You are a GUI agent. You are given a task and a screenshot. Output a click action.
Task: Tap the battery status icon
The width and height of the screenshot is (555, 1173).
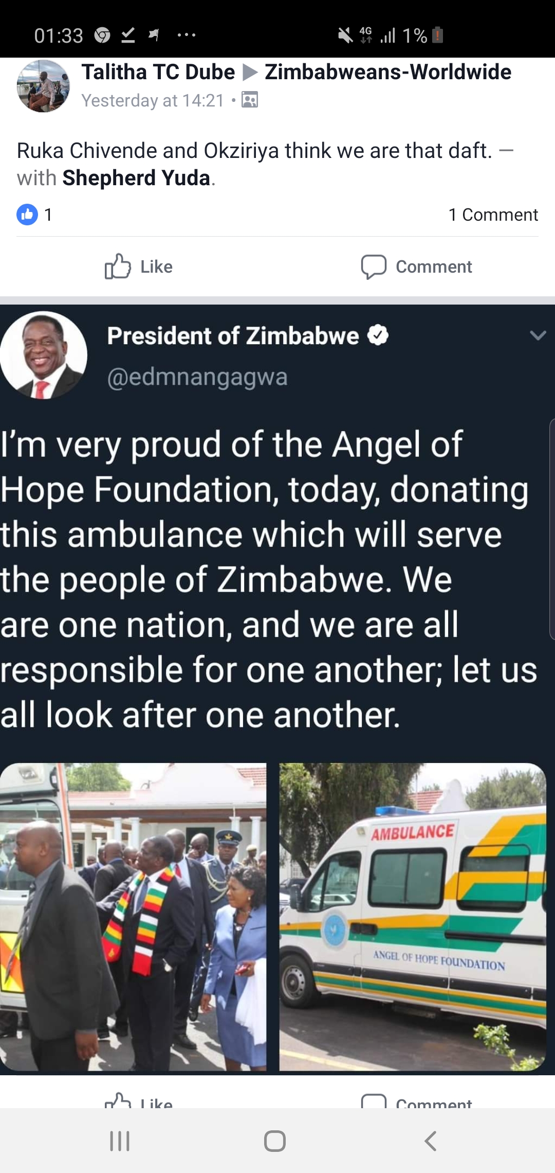[437, 35]
